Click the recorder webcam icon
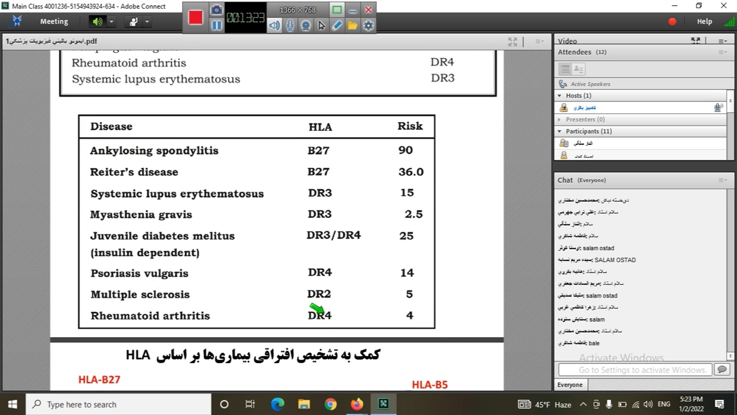Image resolution: width=737 pixels, height=415 pixels. 306,25
